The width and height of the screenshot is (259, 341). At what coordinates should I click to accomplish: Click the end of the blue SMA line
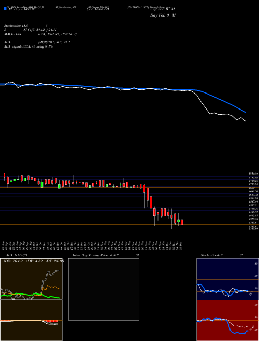coord(245,112)
